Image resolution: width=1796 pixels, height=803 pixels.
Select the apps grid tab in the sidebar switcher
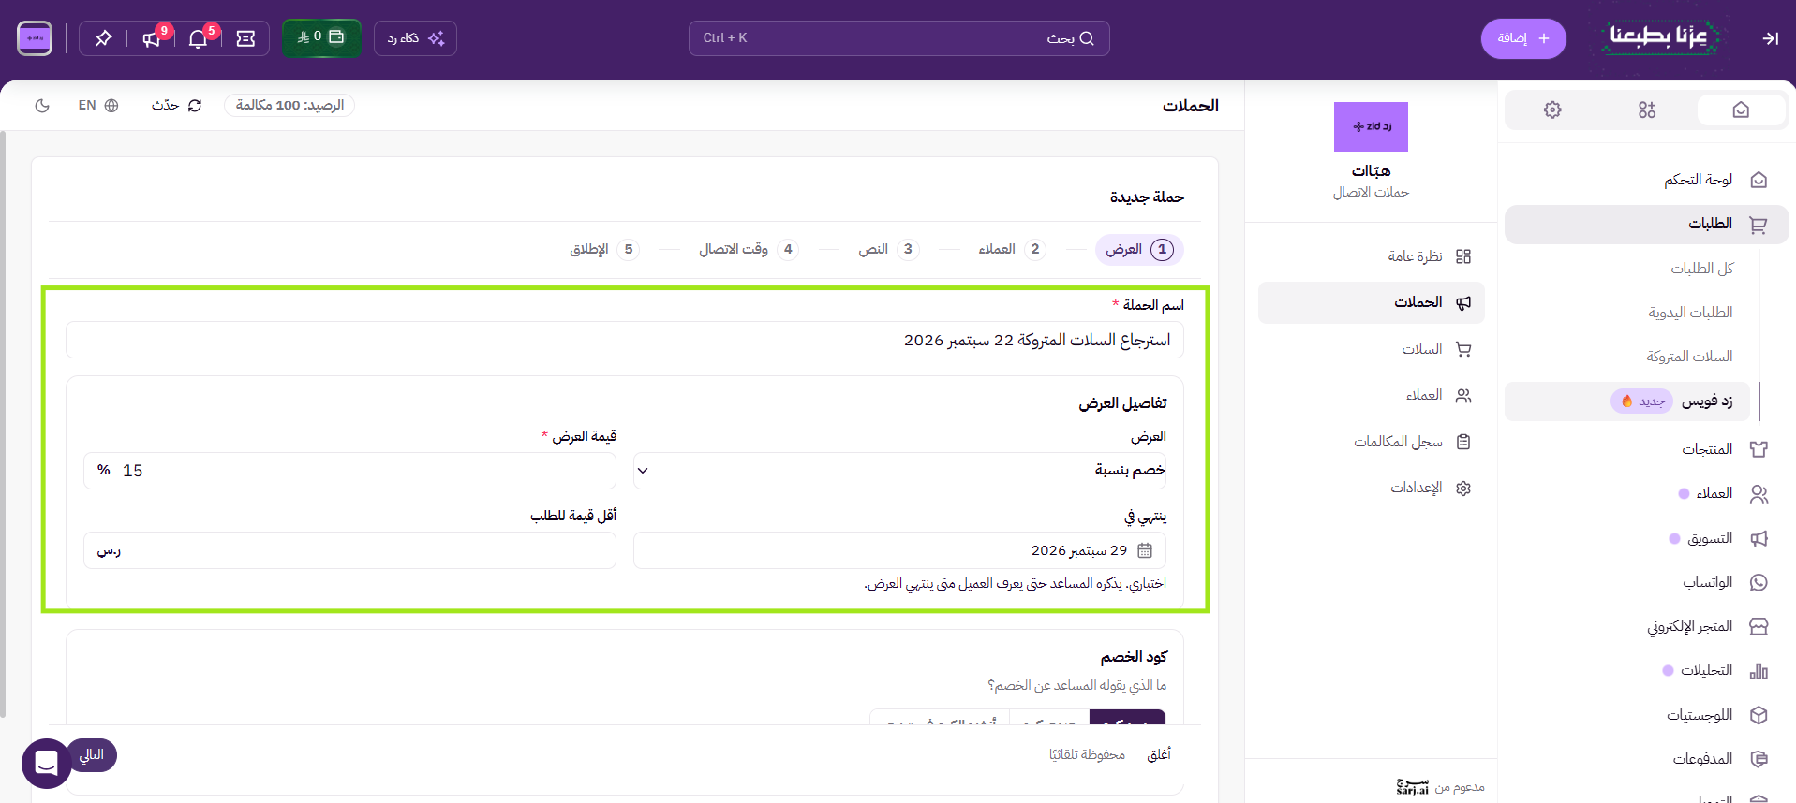1647,110
